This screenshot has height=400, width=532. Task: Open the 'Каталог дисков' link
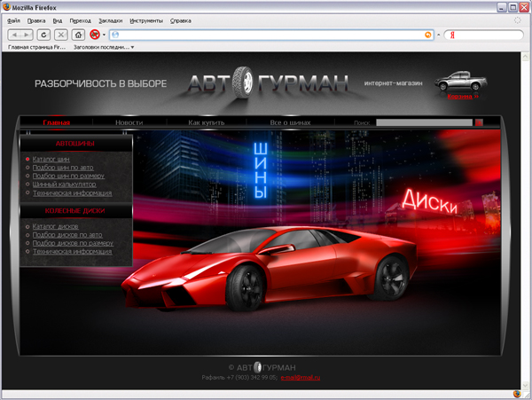coord(57,226)
